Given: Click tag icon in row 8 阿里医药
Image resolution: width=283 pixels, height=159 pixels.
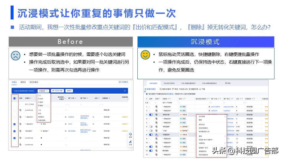Looking at the screenshot, I should [157, 135].
